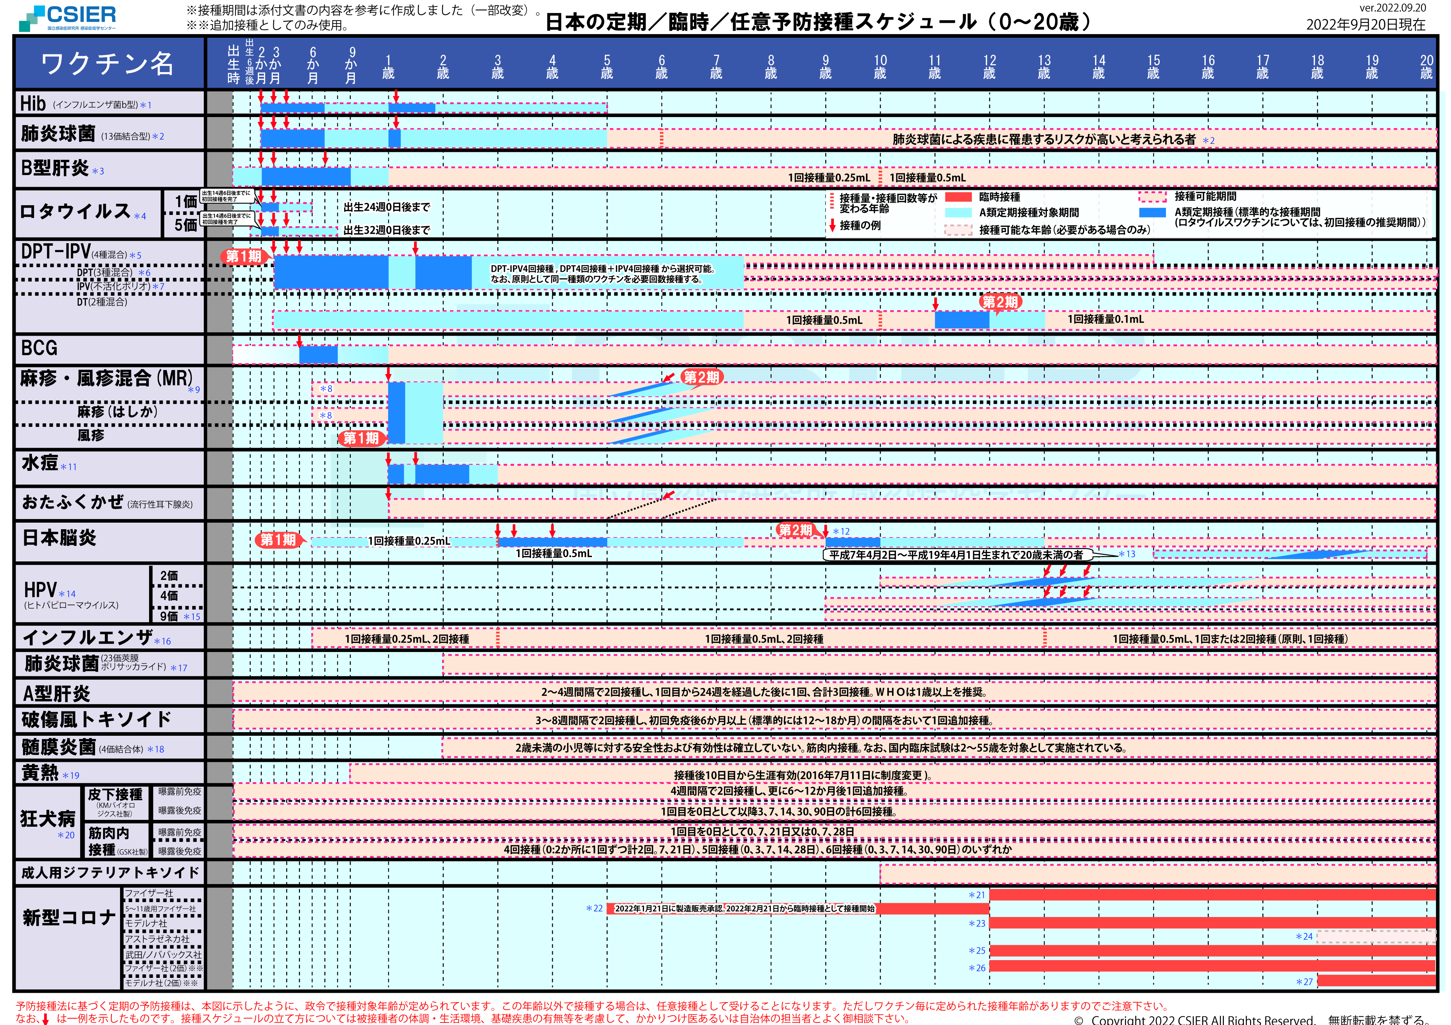This screenshot has width=1451, height=1025.
Task: Click the dark blue A類定期接種 legend swatch
Action: click(x=1152, y=213)
